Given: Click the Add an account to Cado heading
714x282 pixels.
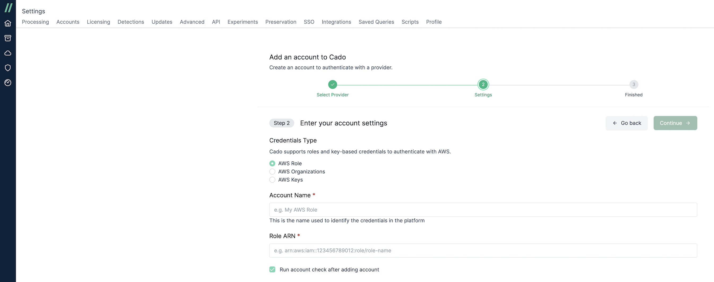Looking at the screenshot, I should tap(308, 57).
